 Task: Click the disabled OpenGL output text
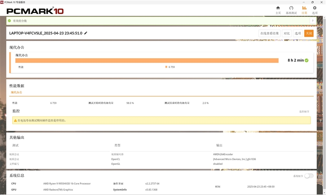218,164
